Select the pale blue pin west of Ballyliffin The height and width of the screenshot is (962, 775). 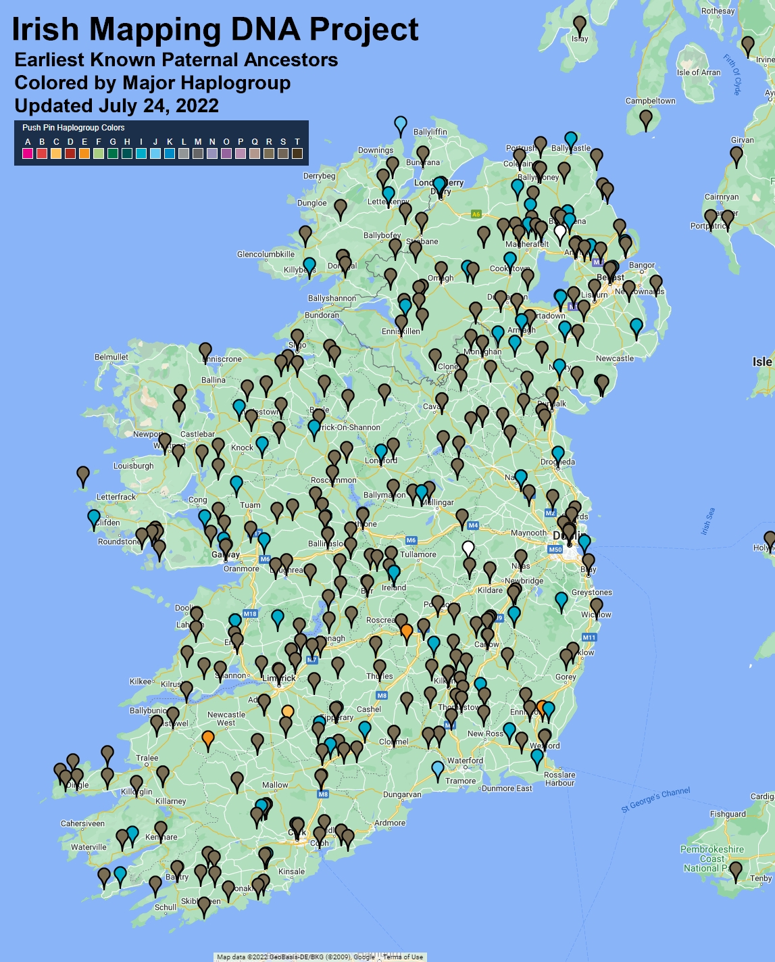[401, 124]
